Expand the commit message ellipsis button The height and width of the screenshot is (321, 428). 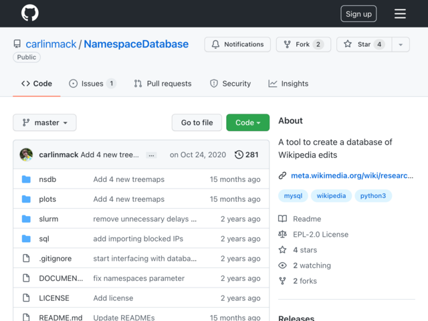(151, 155)
